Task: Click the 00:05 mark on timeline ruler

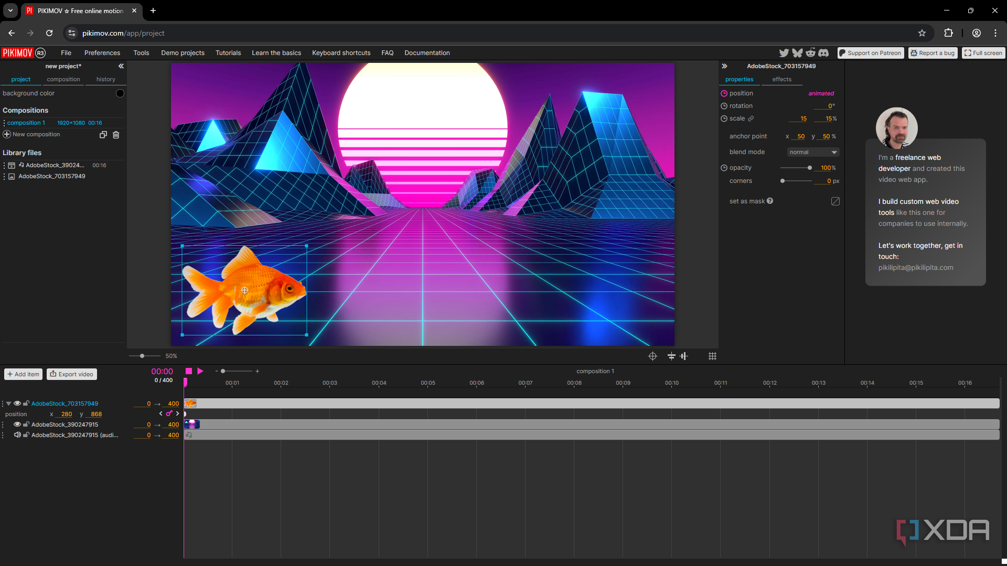Action: click(428, 383)
